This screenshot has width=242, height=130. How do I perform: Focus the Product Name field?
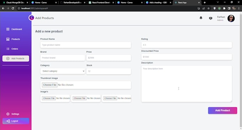coord(86,45)
